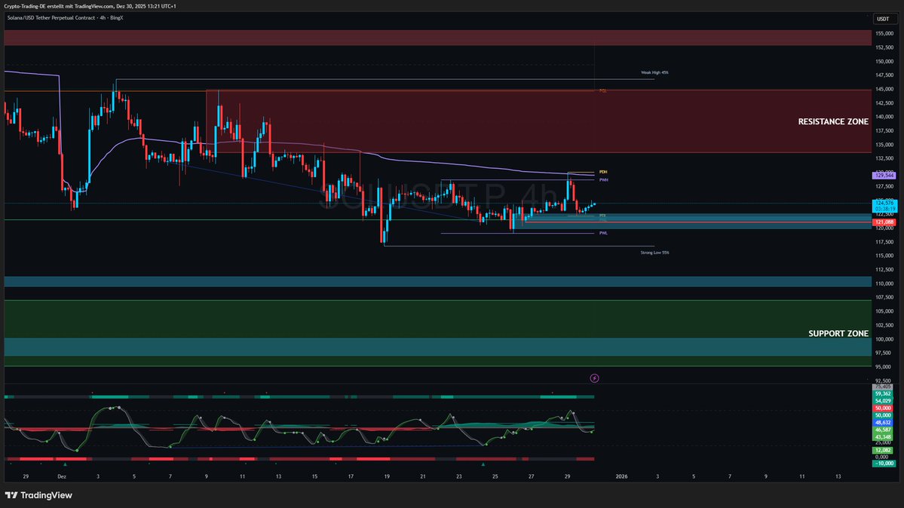Click the red 50,000 indicator label
Screen dimensions: 904x508
[x=883, y=409]
